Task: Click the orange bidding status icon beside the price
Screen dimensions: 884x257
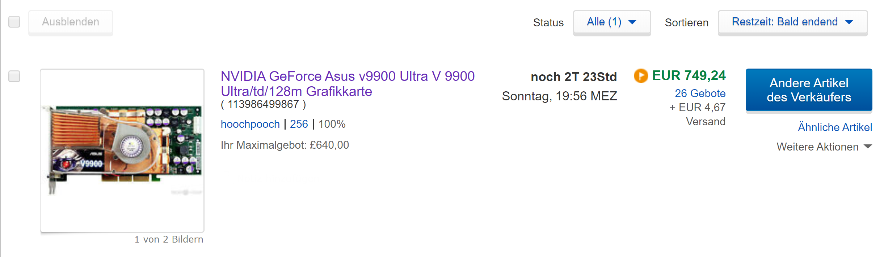Action: pos(640,76)
